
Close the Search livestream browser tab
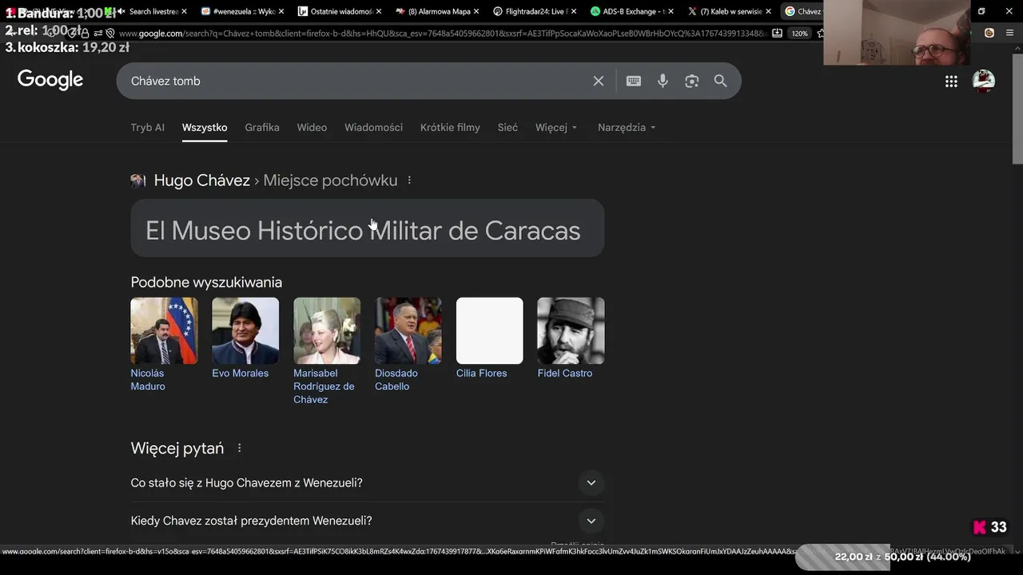pos(184,11)
